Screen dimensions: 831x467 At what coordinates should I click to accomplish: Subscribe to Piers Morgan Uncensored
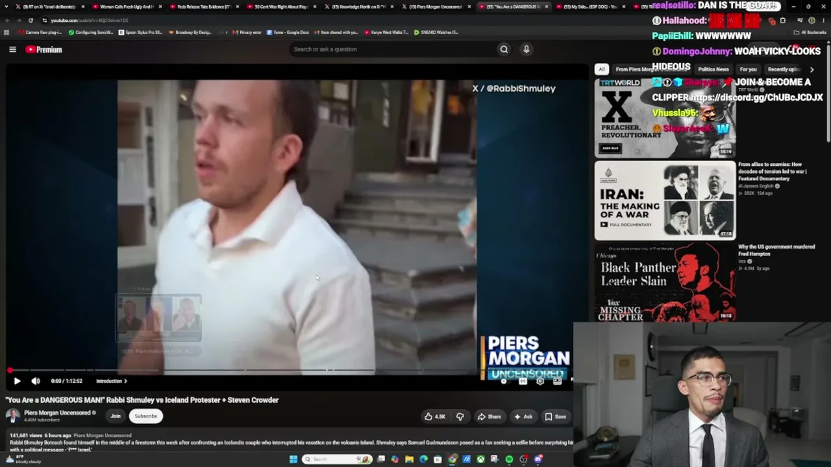145,416
